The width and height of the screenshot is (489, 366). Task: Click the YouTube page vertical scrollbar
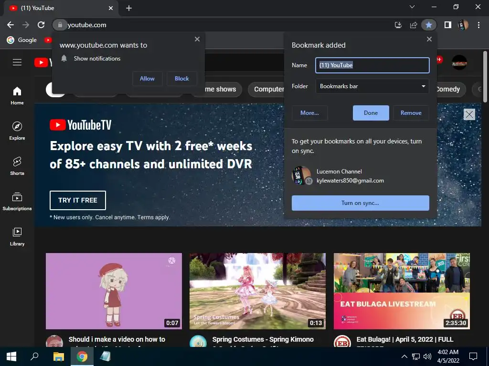pyautogui.click(x=485, y=77)
